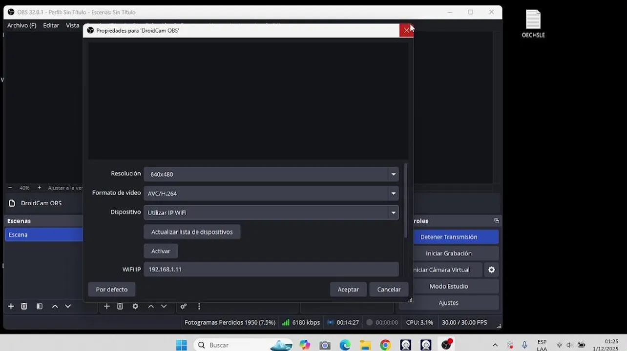Select the Escena item in scenes list
The height and width of the screenshot is (351, 627).
pos(44,234)
